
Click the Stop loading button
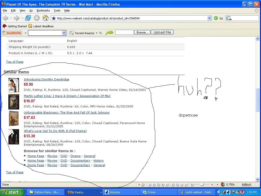(x=37, y=18)
